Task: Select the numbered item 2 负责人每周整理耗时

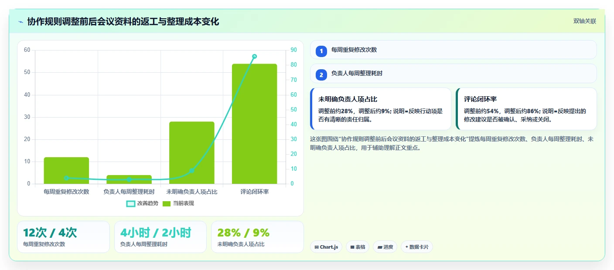Action: point(453,74)
